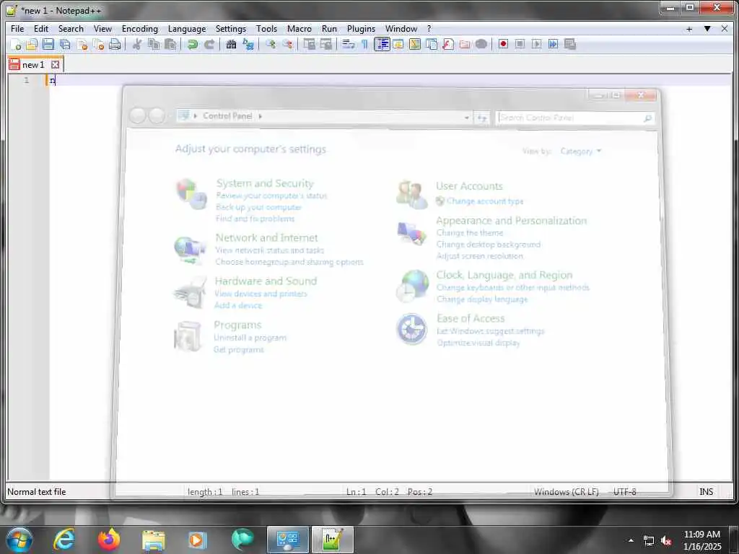Click the Replace toolbar icon
This screenshot has height=554, width=739.
click(248, 44)
